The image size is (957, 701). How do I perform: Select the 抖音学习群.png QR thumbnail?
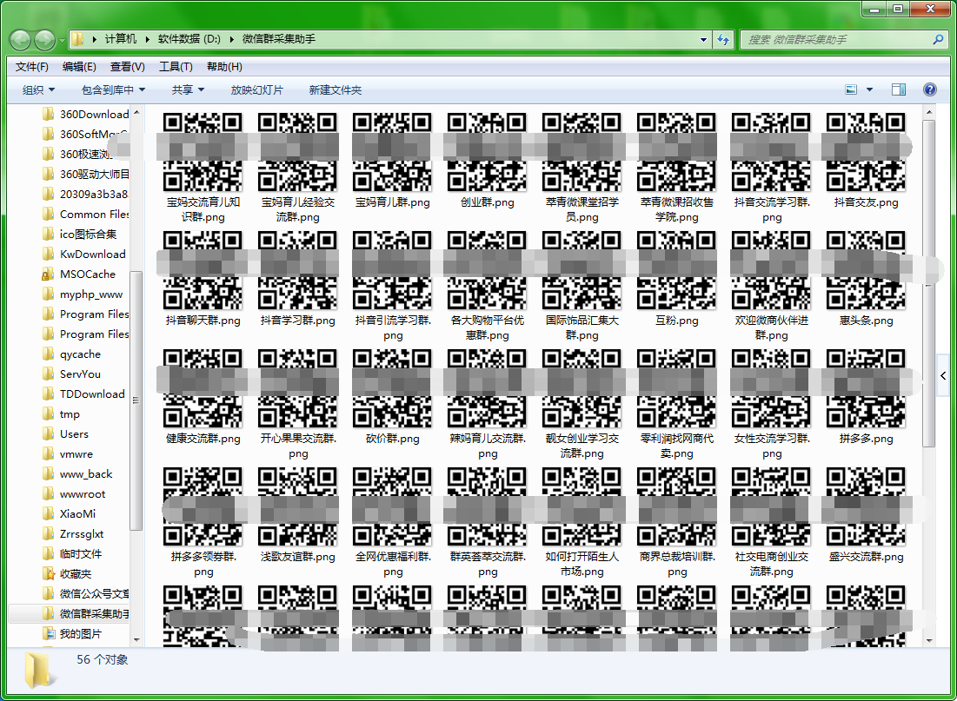(298, 270)
